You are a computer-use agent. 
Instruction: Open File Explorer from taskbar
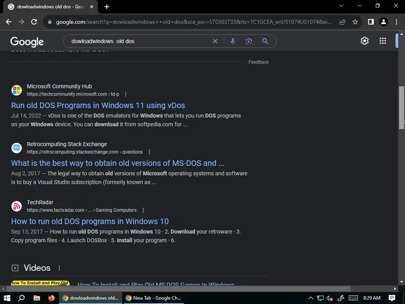37,298
